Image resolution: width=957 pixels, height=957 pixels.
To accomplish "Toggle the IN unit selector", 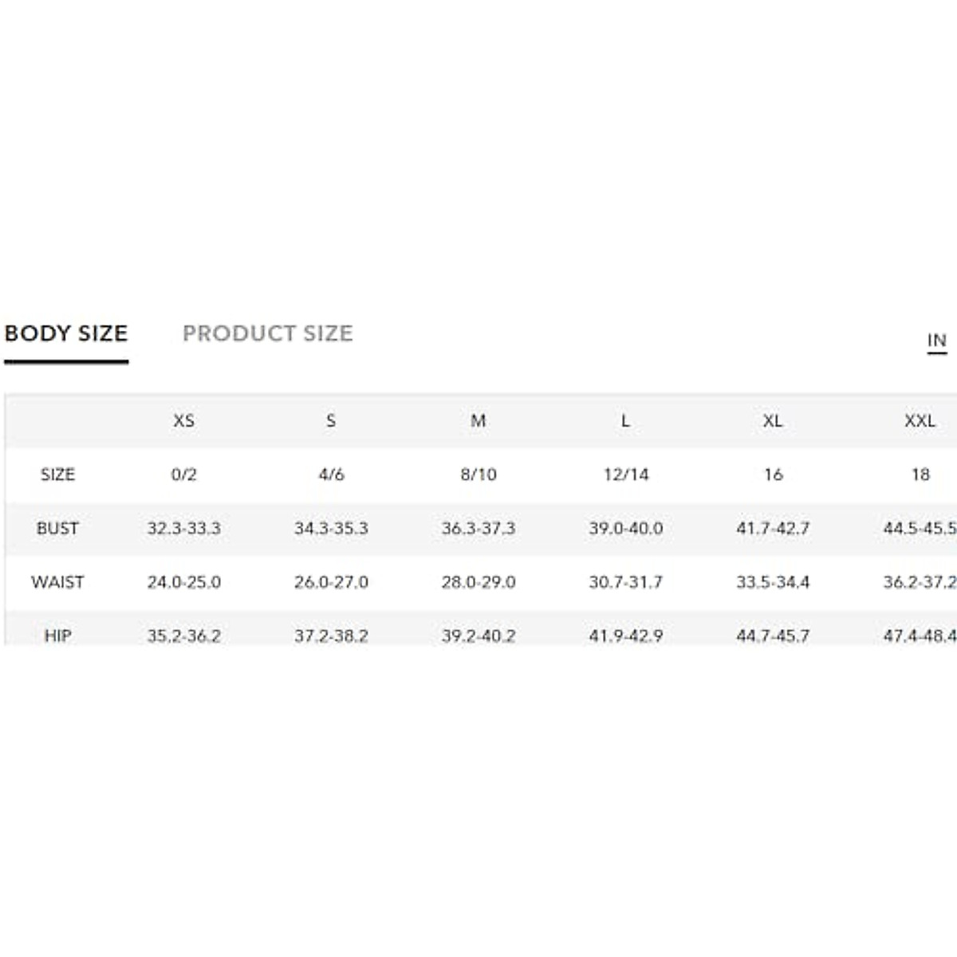I will pos(936,341).
